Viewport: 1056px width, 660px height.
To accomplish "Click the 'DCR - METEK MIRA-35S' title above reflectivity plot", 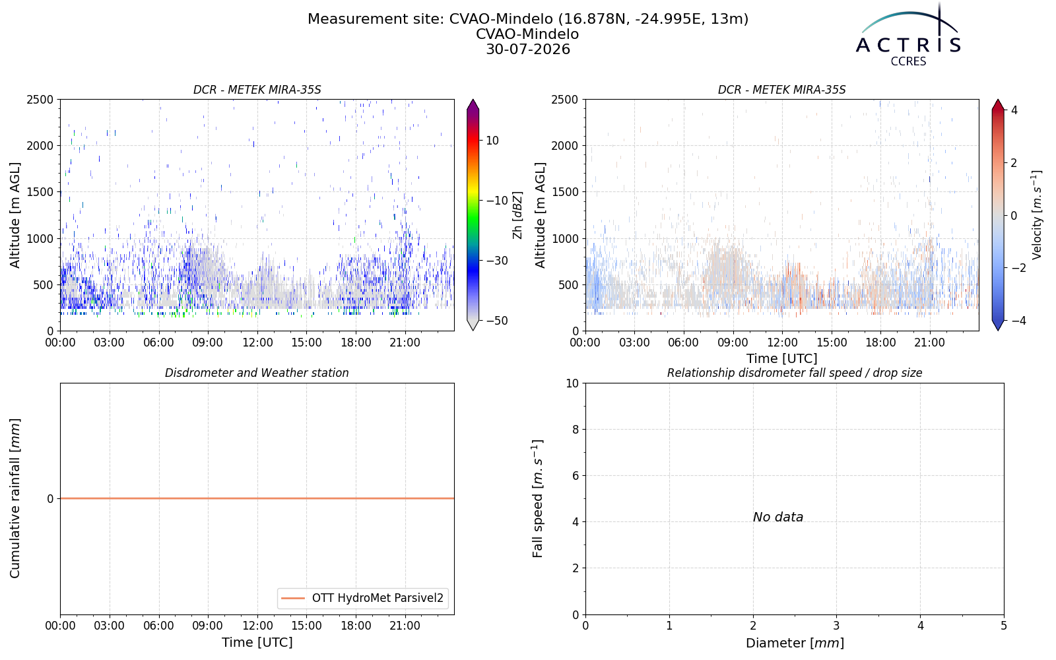I will tap(257, 90).
